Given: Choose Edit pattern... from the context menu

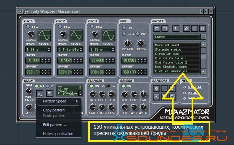Looking at the screenshot, I should [54, 125].
